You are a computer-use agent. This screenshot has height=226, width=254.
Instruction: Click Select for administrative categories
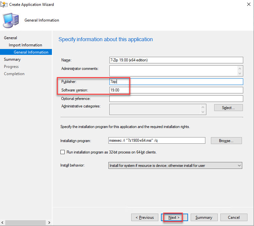click(228, 108)
